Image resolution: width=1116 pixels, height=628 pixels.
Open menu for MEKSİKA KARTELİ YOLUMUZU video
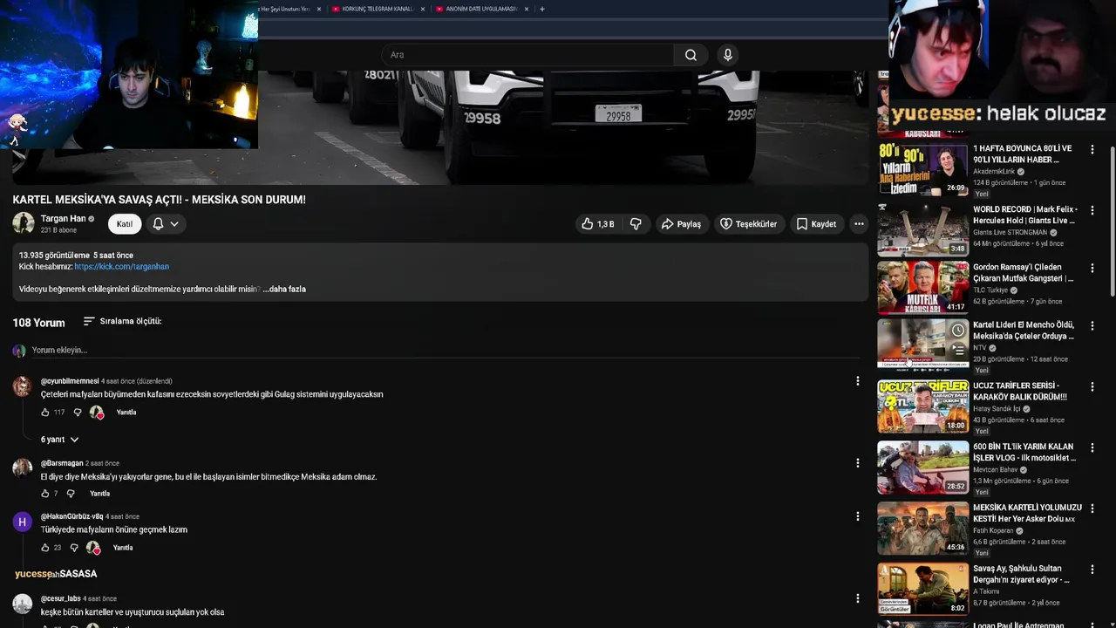[1092, 509]
